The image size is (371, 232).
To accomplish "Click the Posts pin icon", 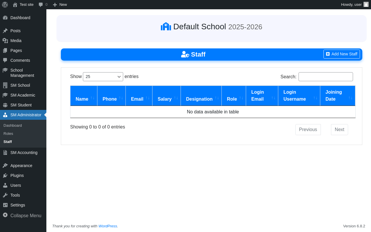I will tap(5, 31).
